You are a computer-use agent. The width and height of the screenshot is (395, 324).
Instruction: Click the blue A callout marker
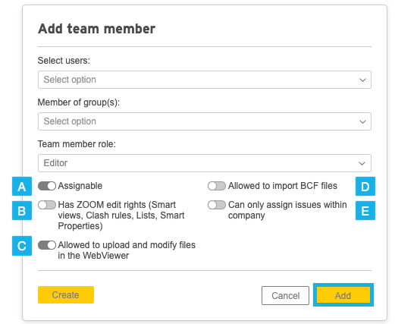click(x=22, y=187)
